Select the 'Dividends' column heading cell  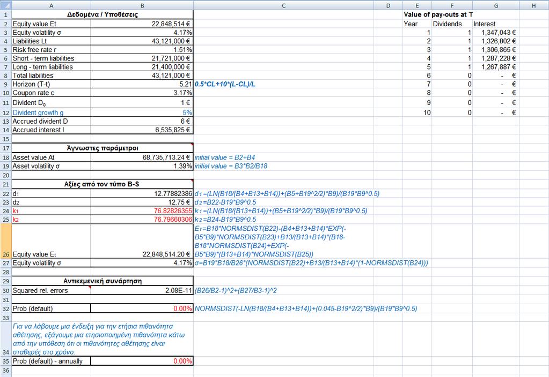pyautogui.click(x=452, y=24)
